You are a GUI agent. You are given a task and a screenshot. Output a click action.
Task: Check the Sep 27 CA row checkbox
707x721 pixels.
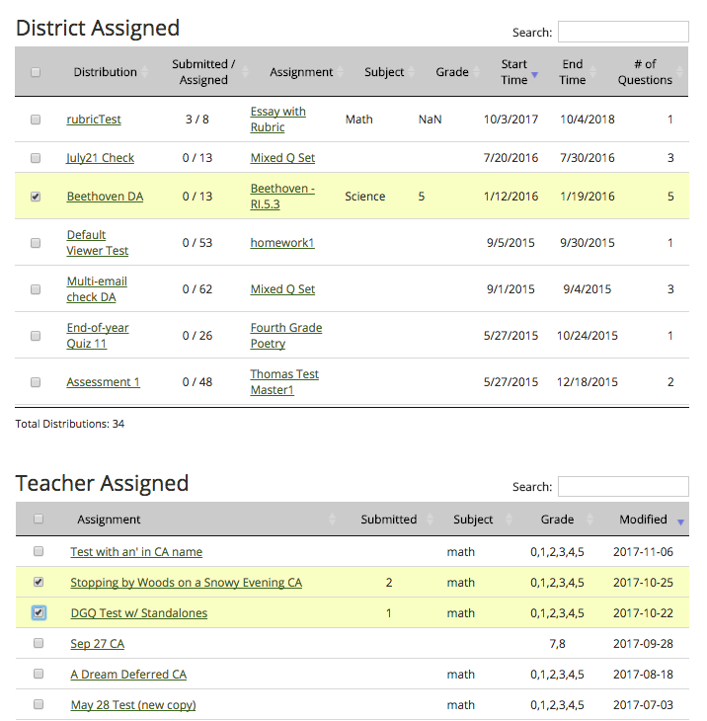click(39, 643)
